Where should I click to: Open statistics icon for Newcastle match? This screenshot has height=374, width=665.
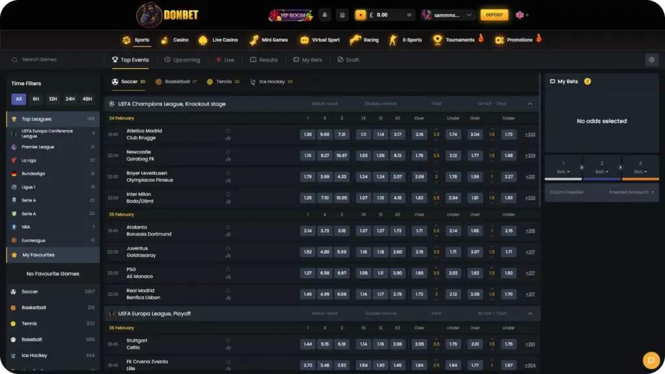[x=228, y=159]
